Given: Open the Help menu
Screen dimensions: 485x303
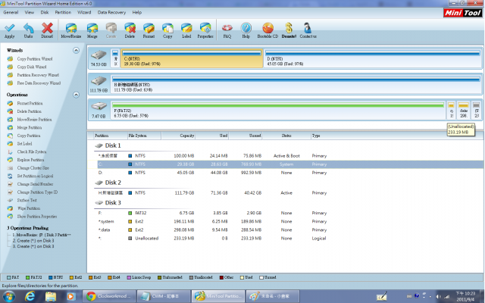Looking at the screenshot, I should pos(136,12).
